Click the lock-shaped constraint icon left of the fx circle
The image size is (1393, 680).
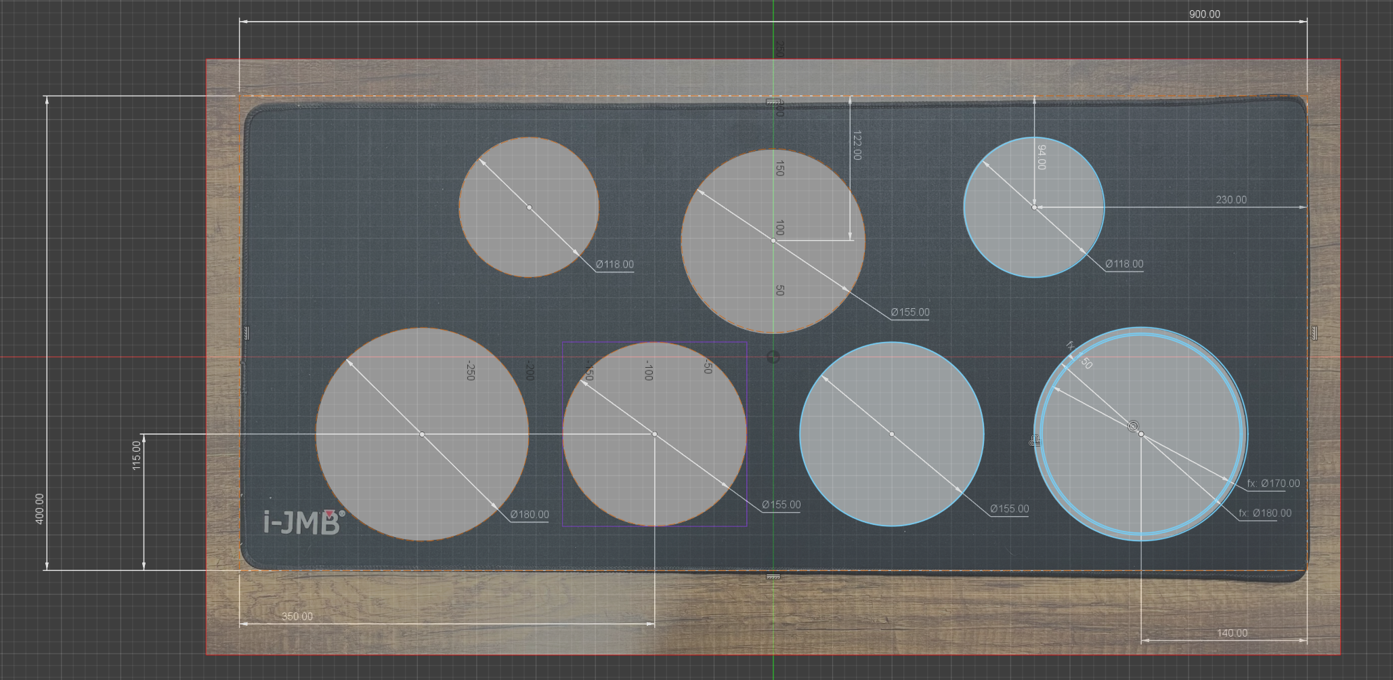[1035, 442]
